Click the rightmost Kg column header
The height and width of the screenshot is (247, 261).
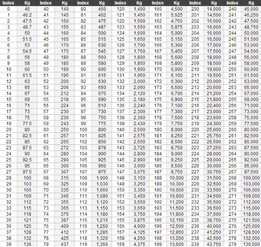coord(252,3)
